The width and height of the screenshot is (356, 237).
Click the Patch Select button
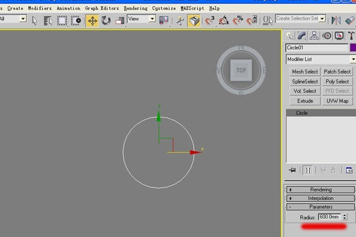(337, 72)
